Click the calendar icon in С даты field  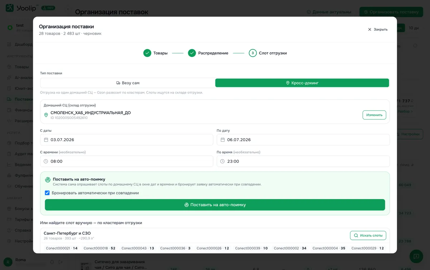pos(46,140)
